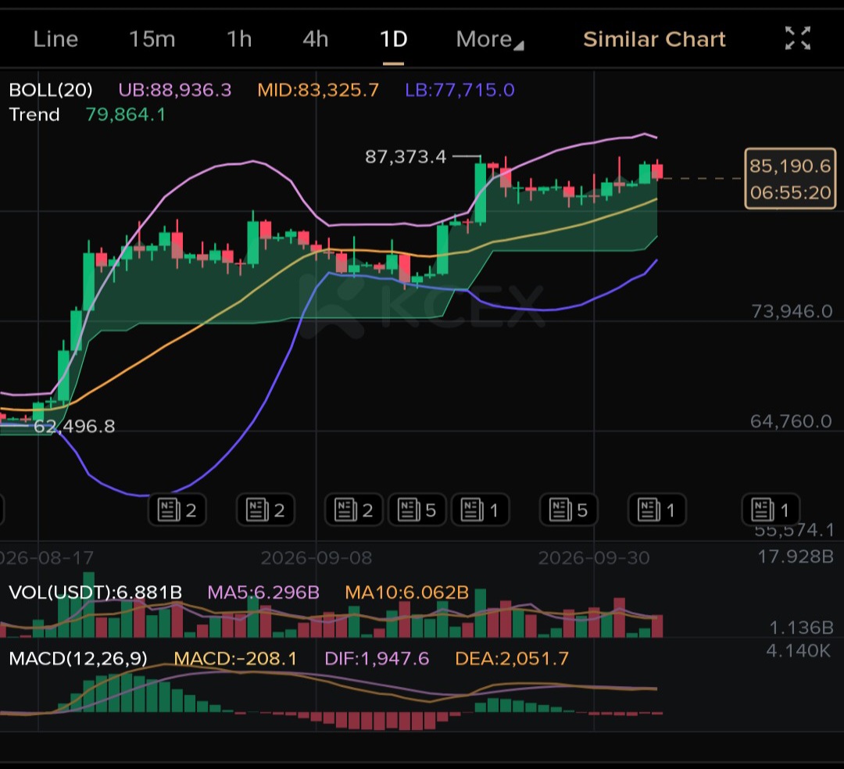Open rightmost news marker showing 1
844x769 pixels.
coord(771,510)
